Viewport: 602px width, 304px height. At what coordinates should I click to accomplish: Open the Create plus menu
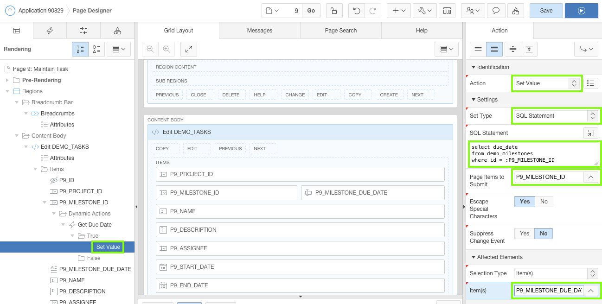(399, 11)
